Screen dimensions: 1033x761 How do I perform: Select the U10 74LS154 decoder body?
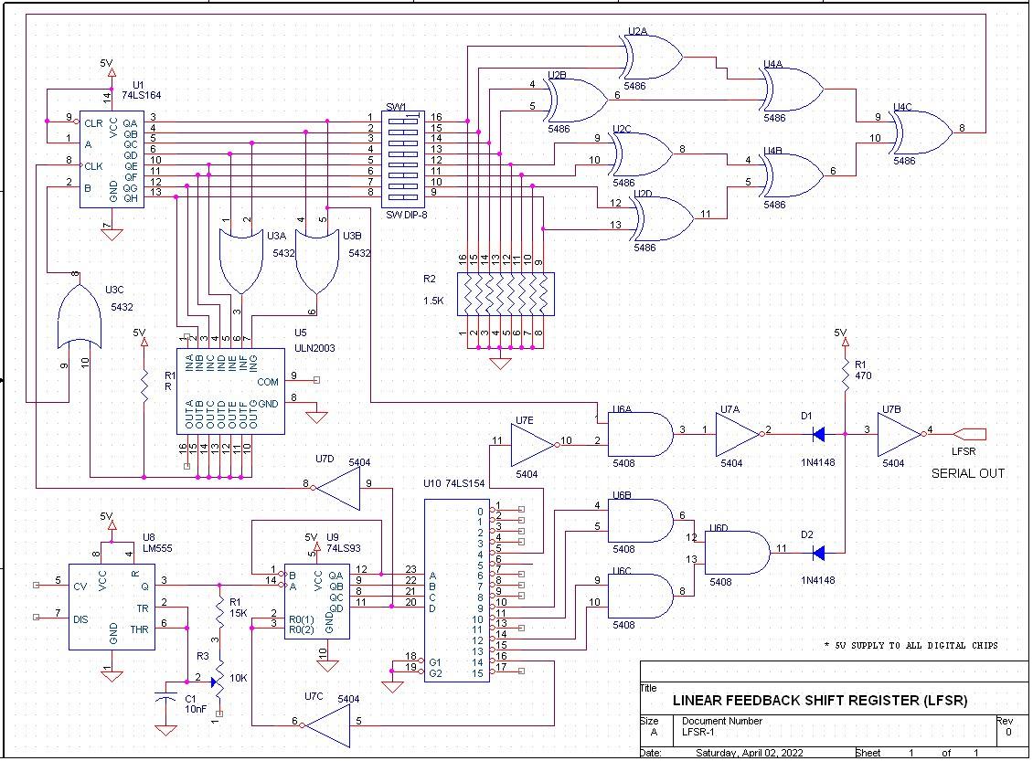click(x=456, y=590)
